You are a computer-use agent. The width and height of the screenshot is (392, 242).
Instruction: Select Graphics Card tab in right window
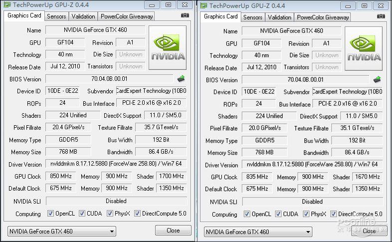click(220, 16)
